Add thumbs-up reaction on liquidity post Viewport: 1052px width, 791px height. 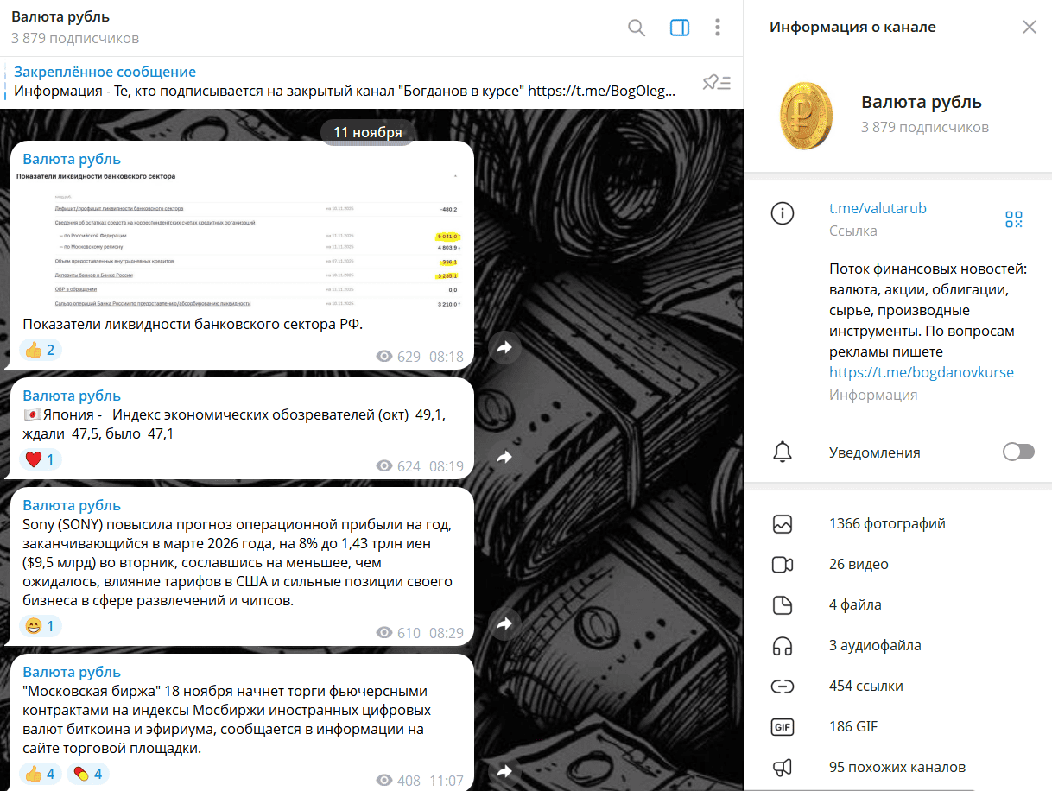click(41, 350)
